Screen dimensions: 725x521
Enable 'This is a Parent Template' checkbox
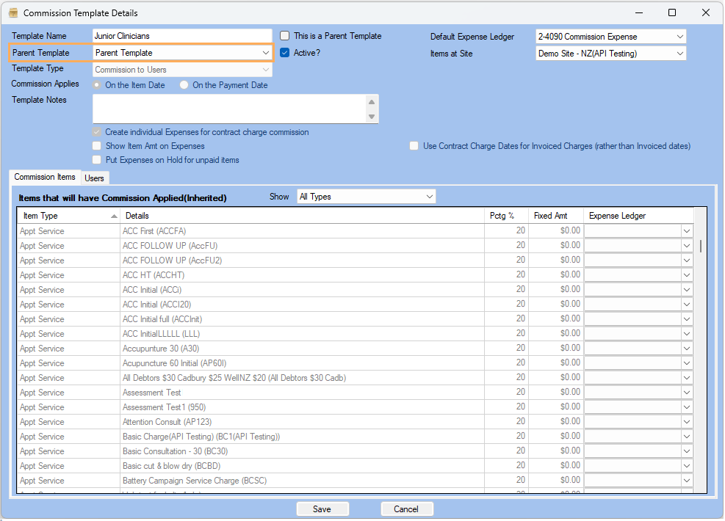click(x=285, y=36)
